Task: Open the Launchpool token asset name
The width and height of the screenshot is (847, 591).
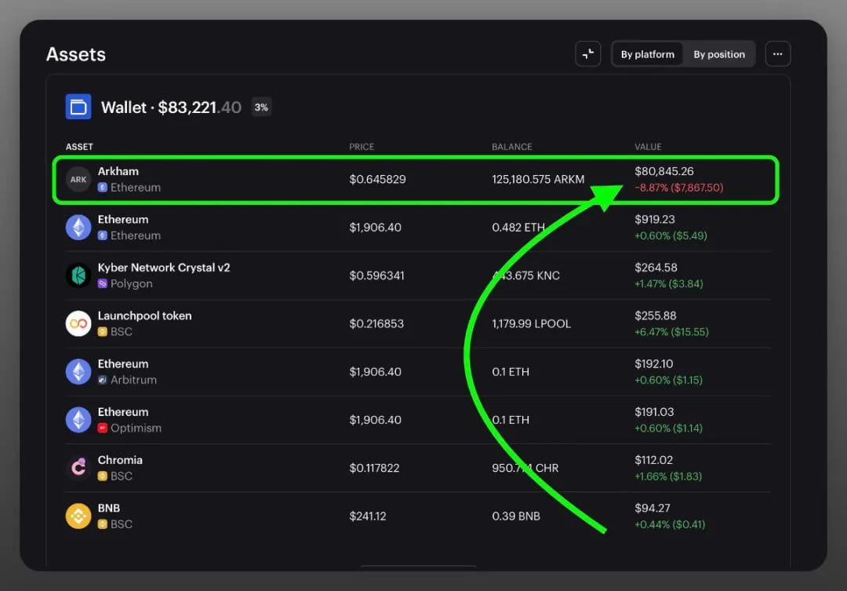Action: click(145, 316)
